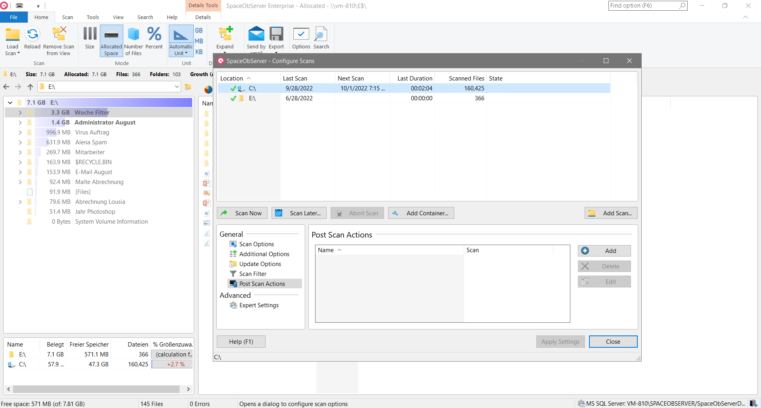Open the Tools ribbon tab

[93, 17]
